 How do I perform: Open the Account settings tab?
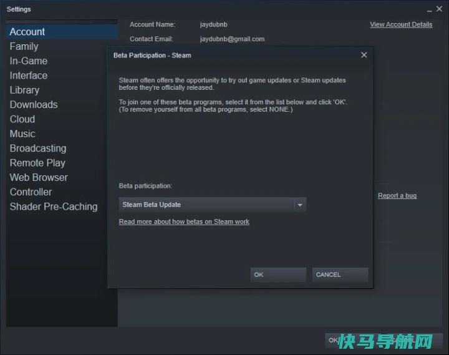[x=62, y=32]
